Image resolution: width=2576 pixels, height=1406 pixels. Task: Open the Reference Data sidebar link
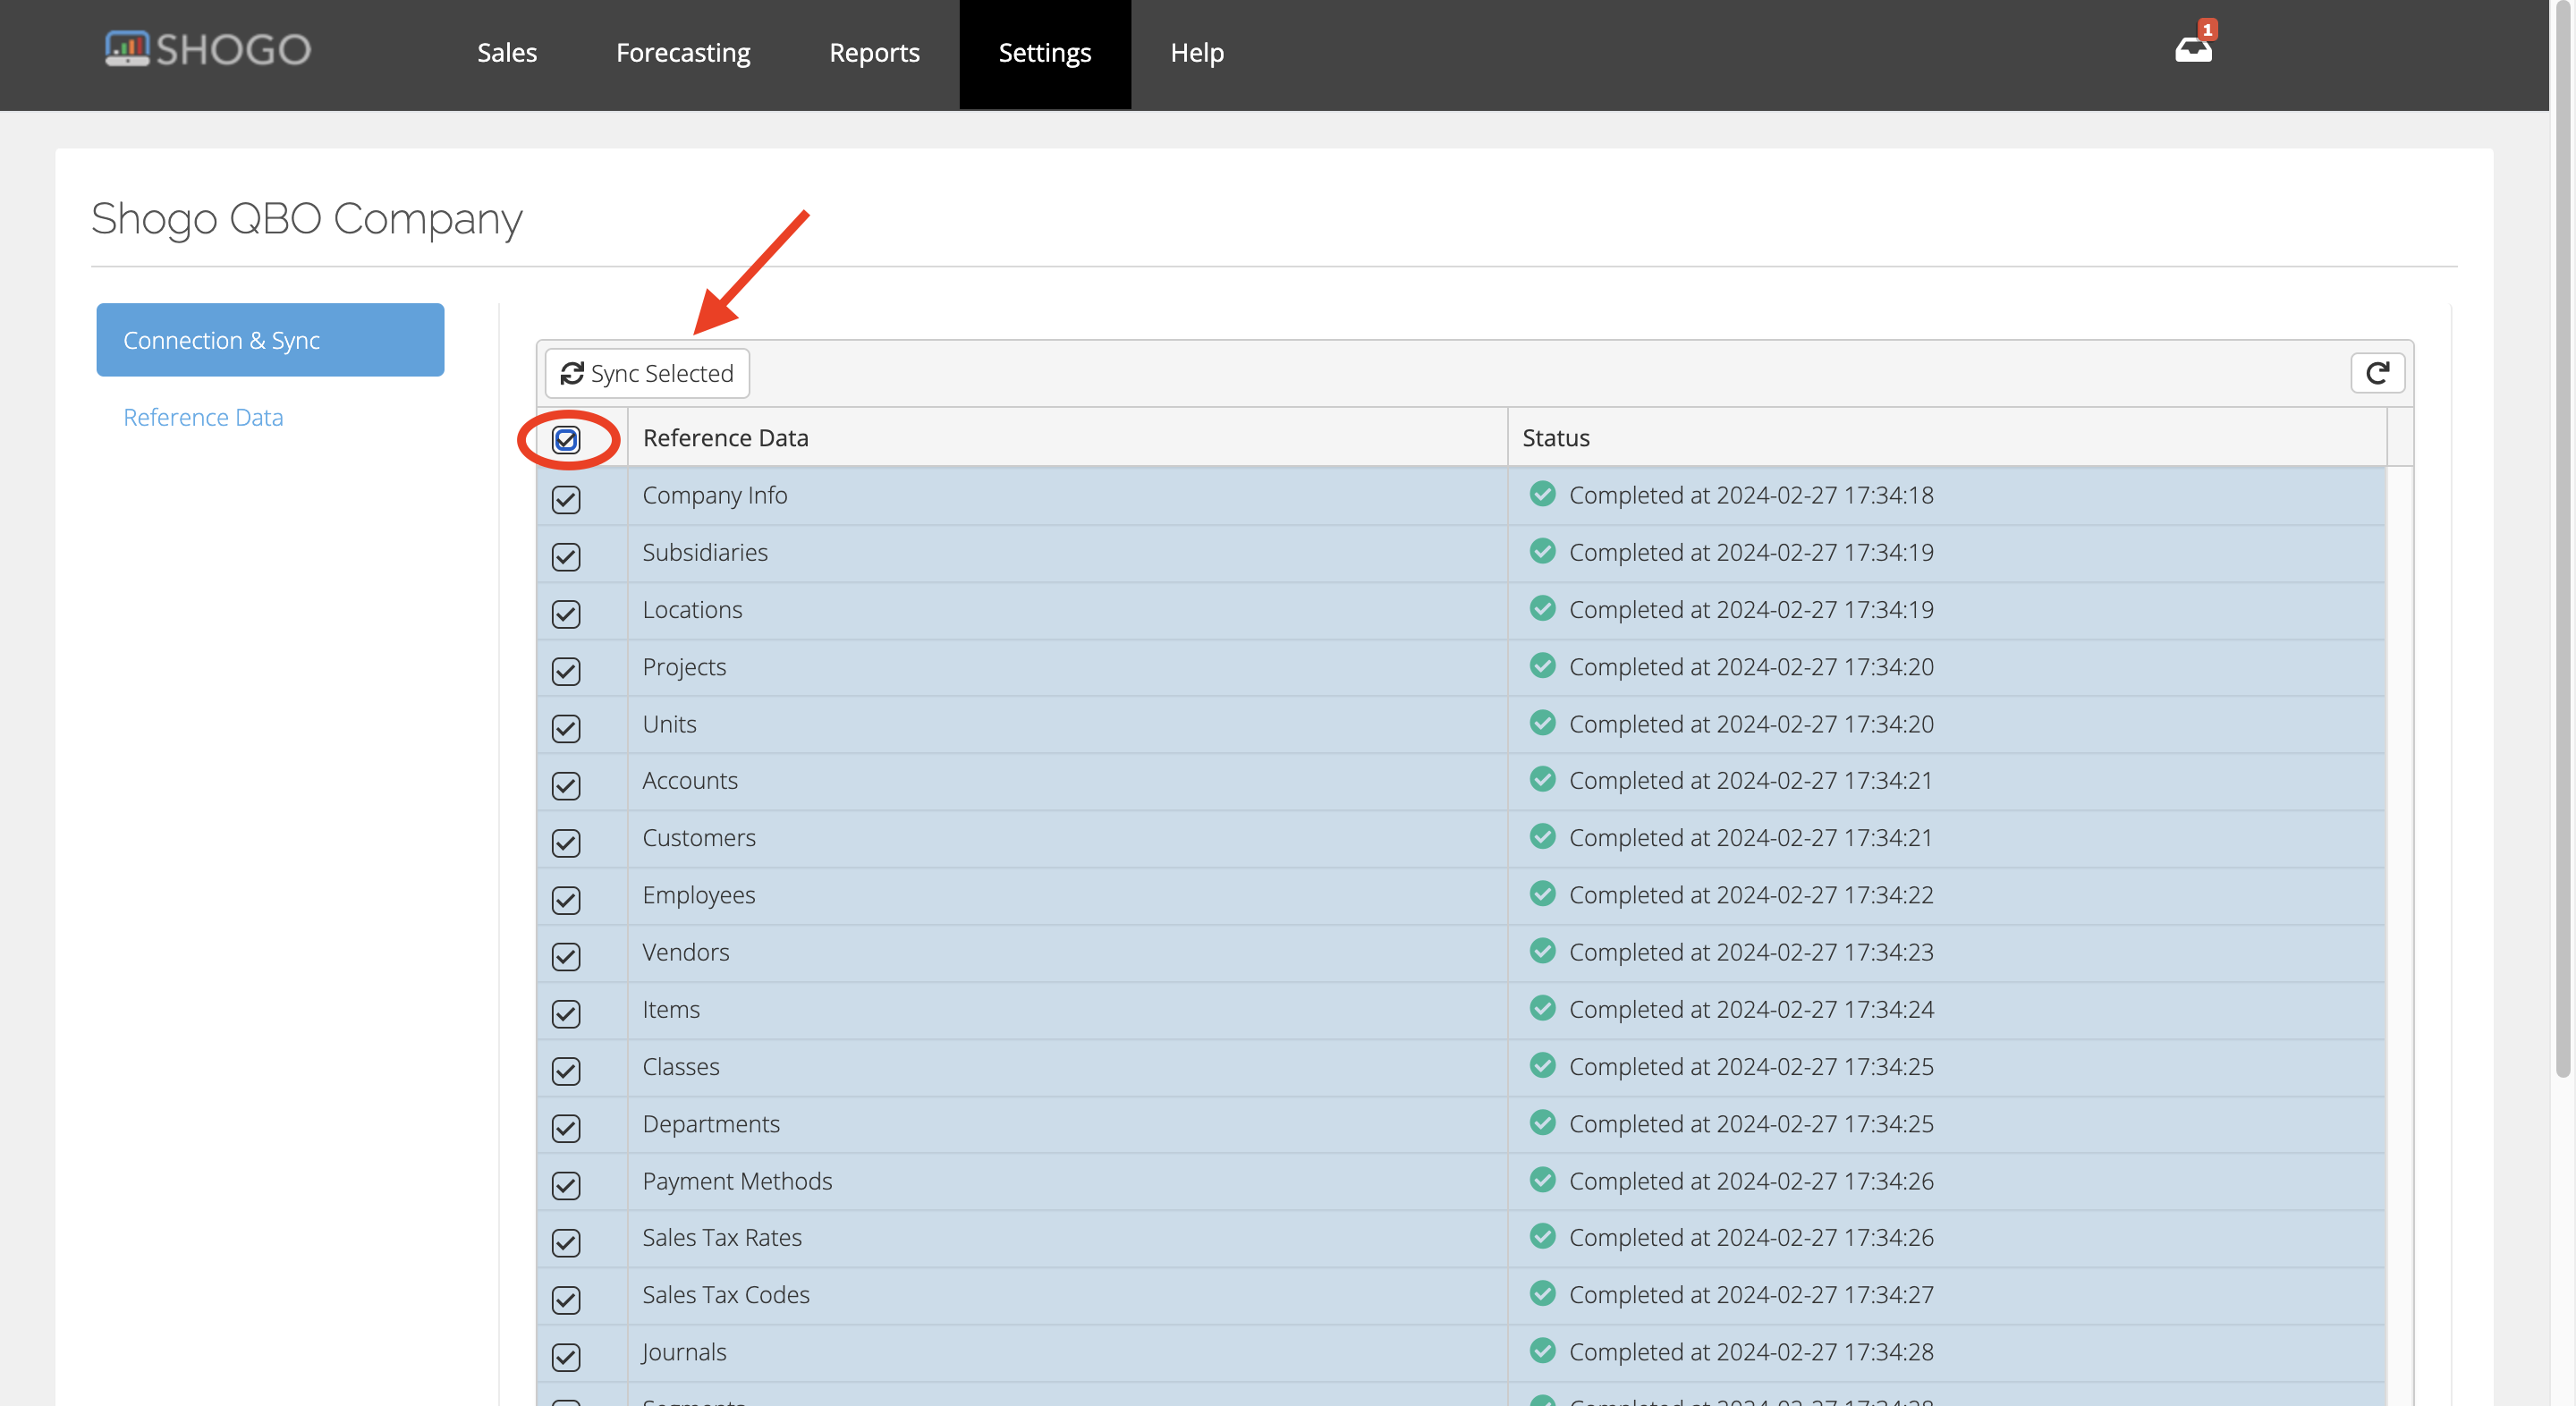203,417
